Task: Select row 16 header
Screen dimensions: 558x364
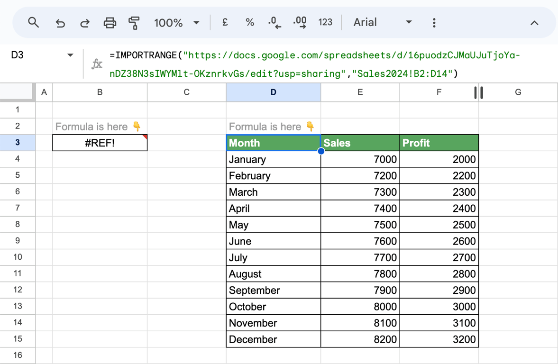Action: coord(18,355)
